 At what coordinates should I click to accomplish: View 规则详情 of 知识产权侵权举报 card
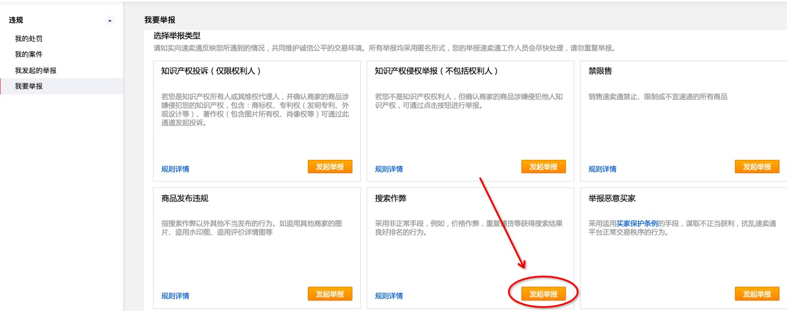pos(389,169)
